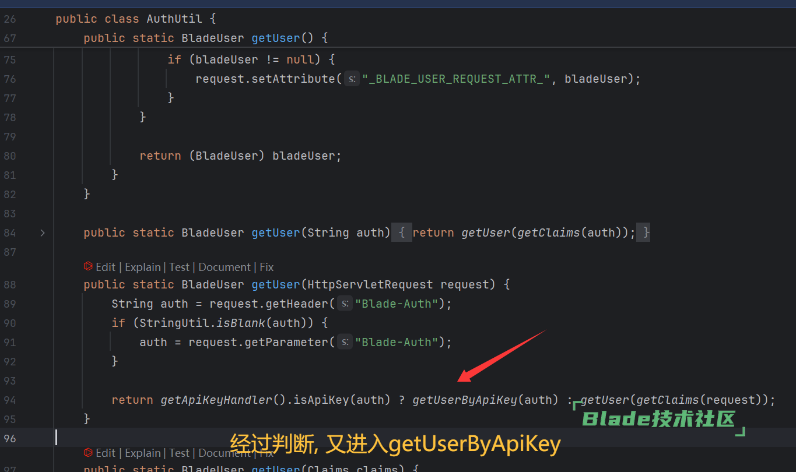Viewport: 796px width, 472px height.
Task: Click Edit above getUser(Claims claims)
Action: point(106,453)
